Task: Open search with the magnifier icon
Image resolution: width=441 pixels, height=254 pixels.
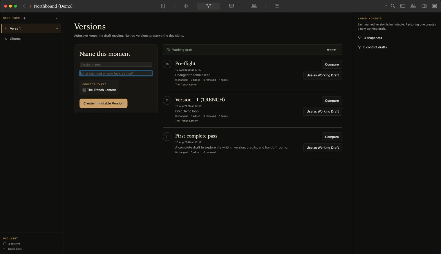Action: [393, 6]
